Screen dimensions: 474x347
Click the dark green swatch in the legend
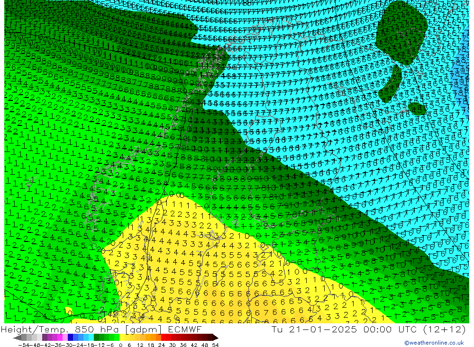tap(97, 338)
